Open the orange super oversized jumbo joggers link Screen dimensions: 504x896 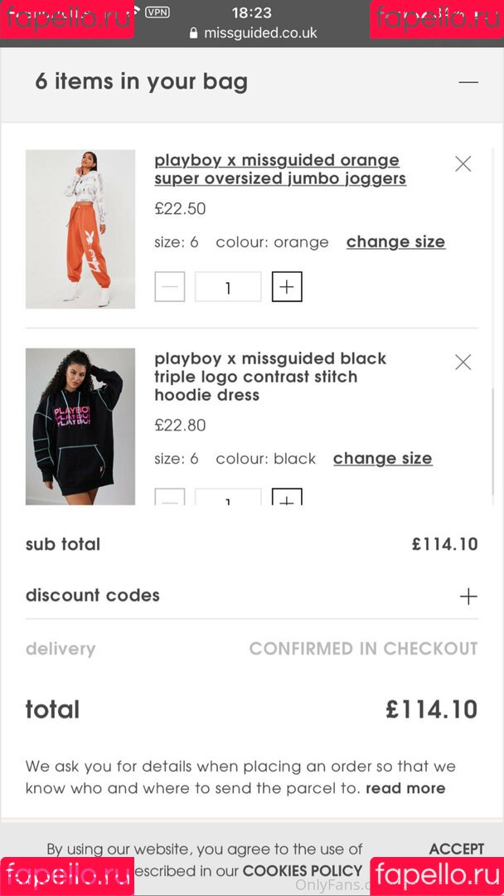[280, 169]
